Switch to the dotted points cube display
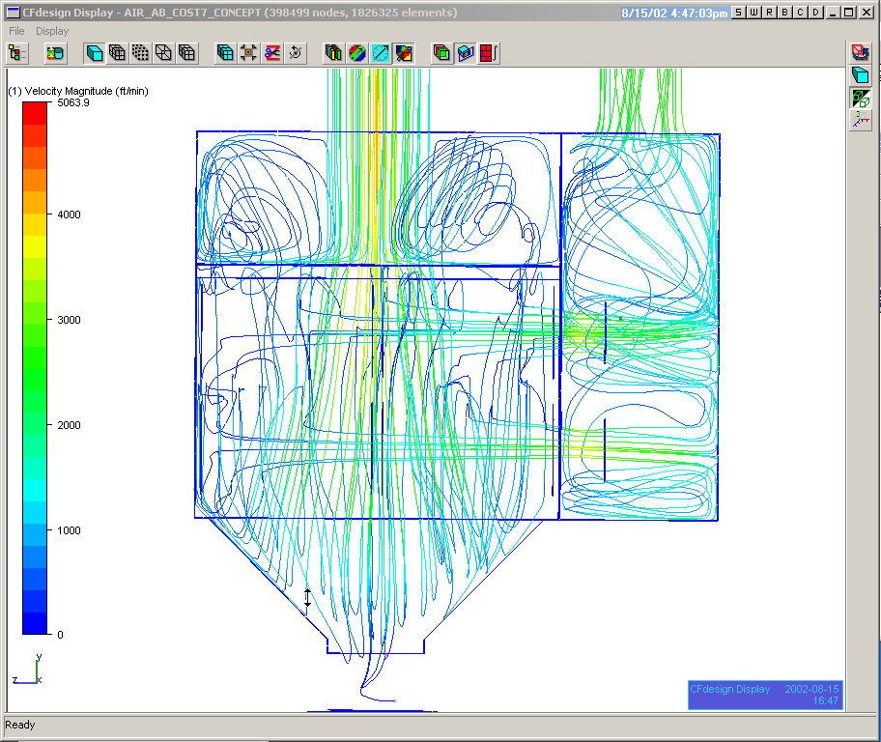Screen dimensions: 881x742 pos(141,53)
